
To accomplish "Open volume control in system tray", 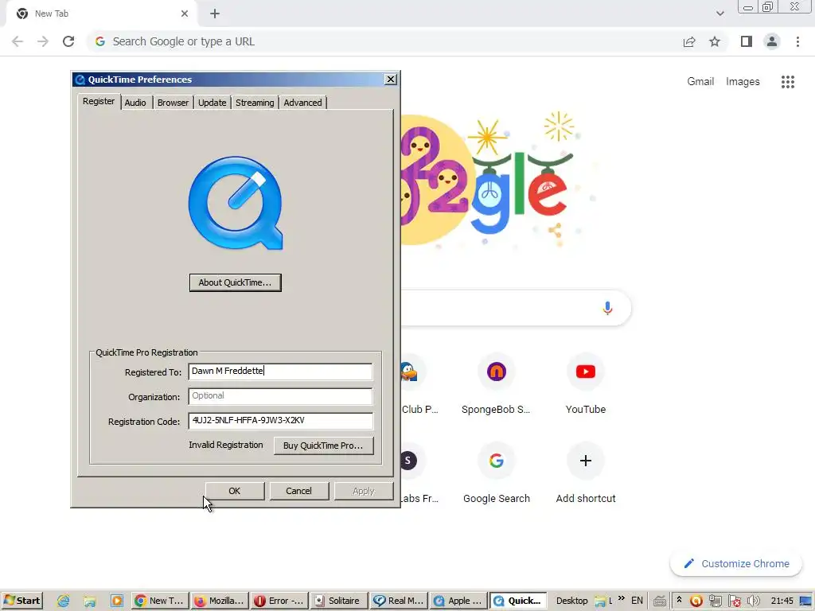I will [753, 601].
